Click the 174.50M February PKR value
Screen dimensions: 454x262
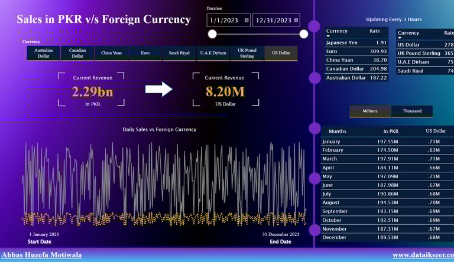(387, 150)
